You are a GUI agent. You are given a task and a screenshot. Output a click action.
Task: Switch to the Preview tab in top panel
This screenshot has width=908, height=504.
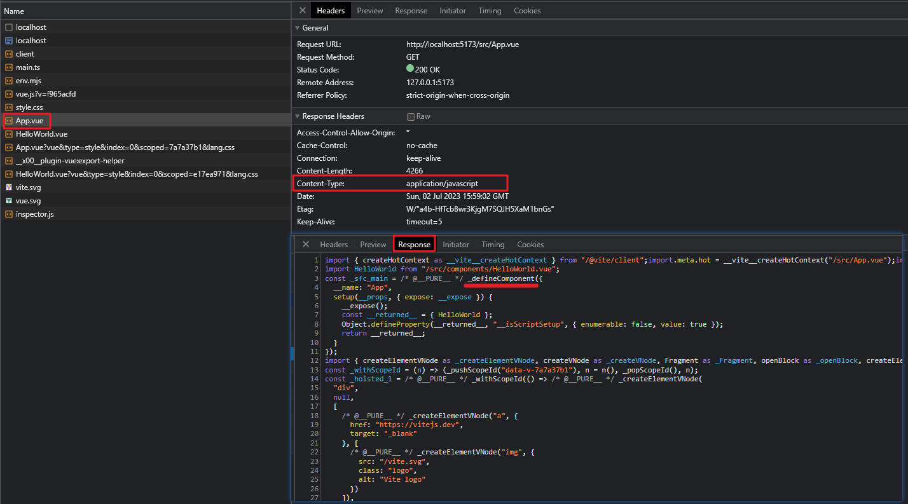coord(369,11)
